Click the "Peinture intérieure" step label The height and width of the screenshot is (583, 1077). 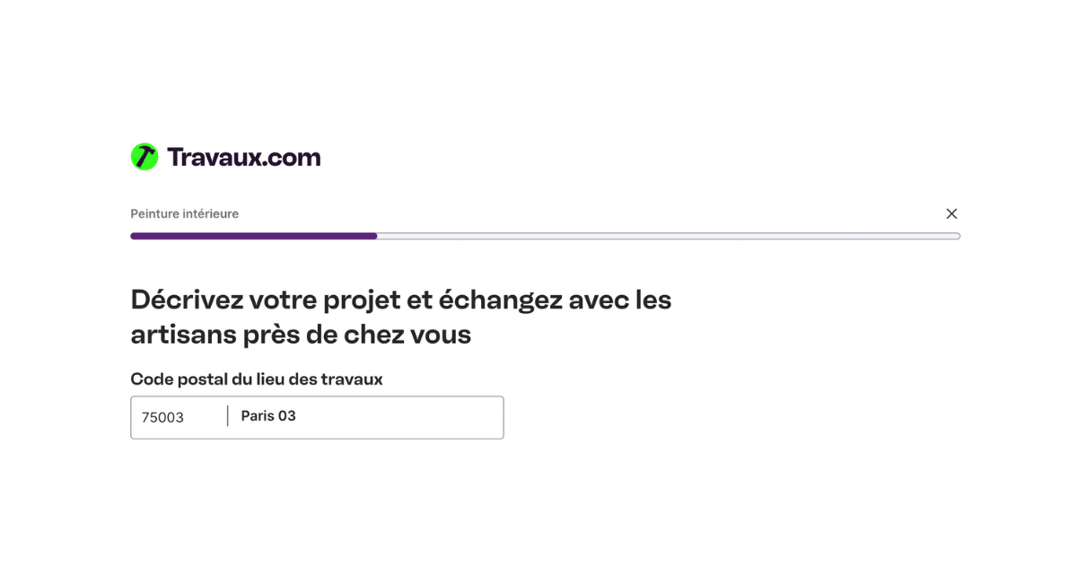click(184, 213)
